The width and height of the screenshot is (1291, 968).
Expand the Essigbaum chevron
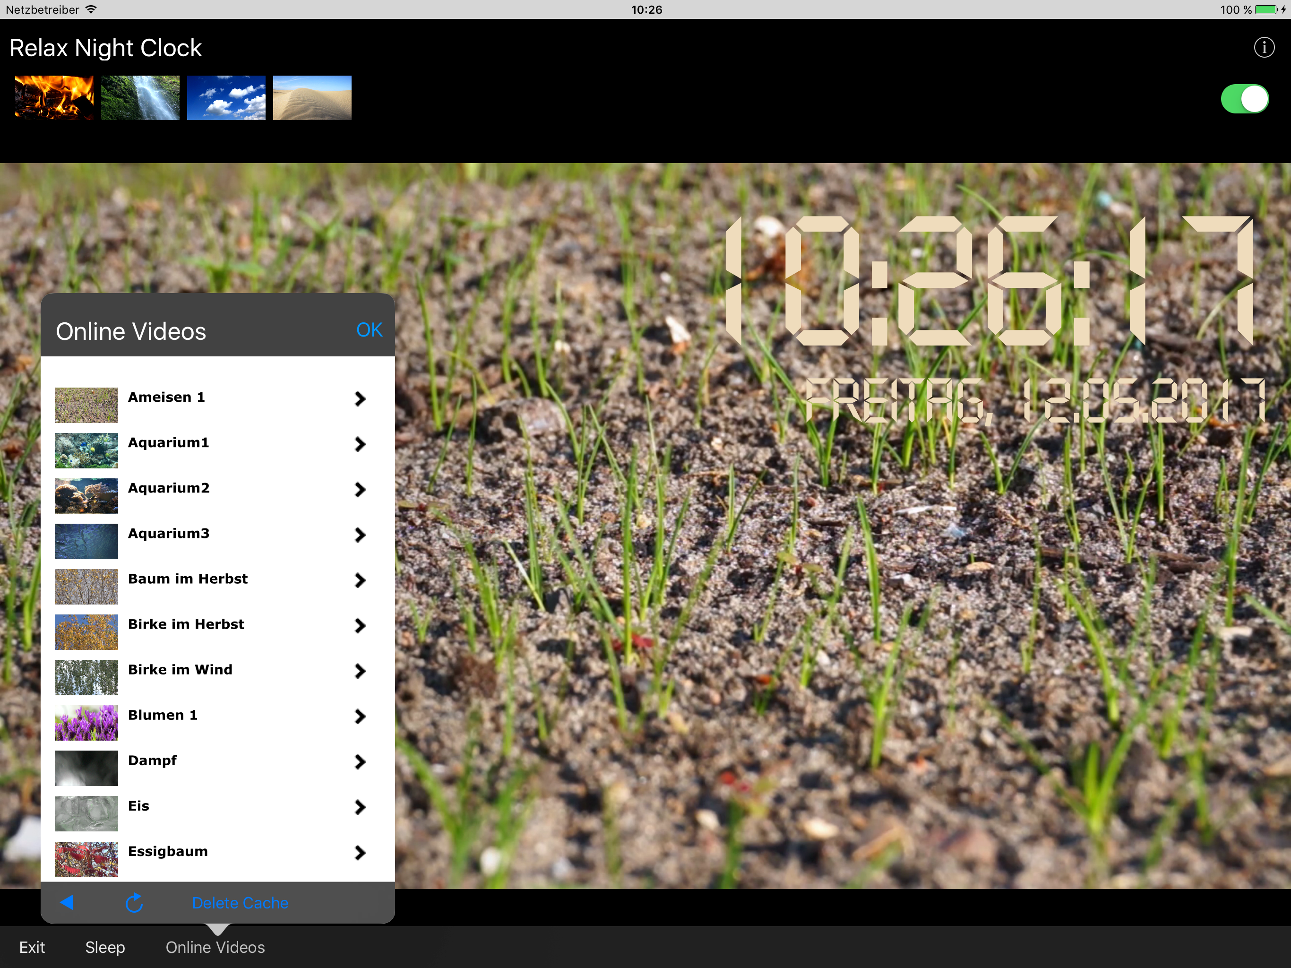[x=360, y=853]
